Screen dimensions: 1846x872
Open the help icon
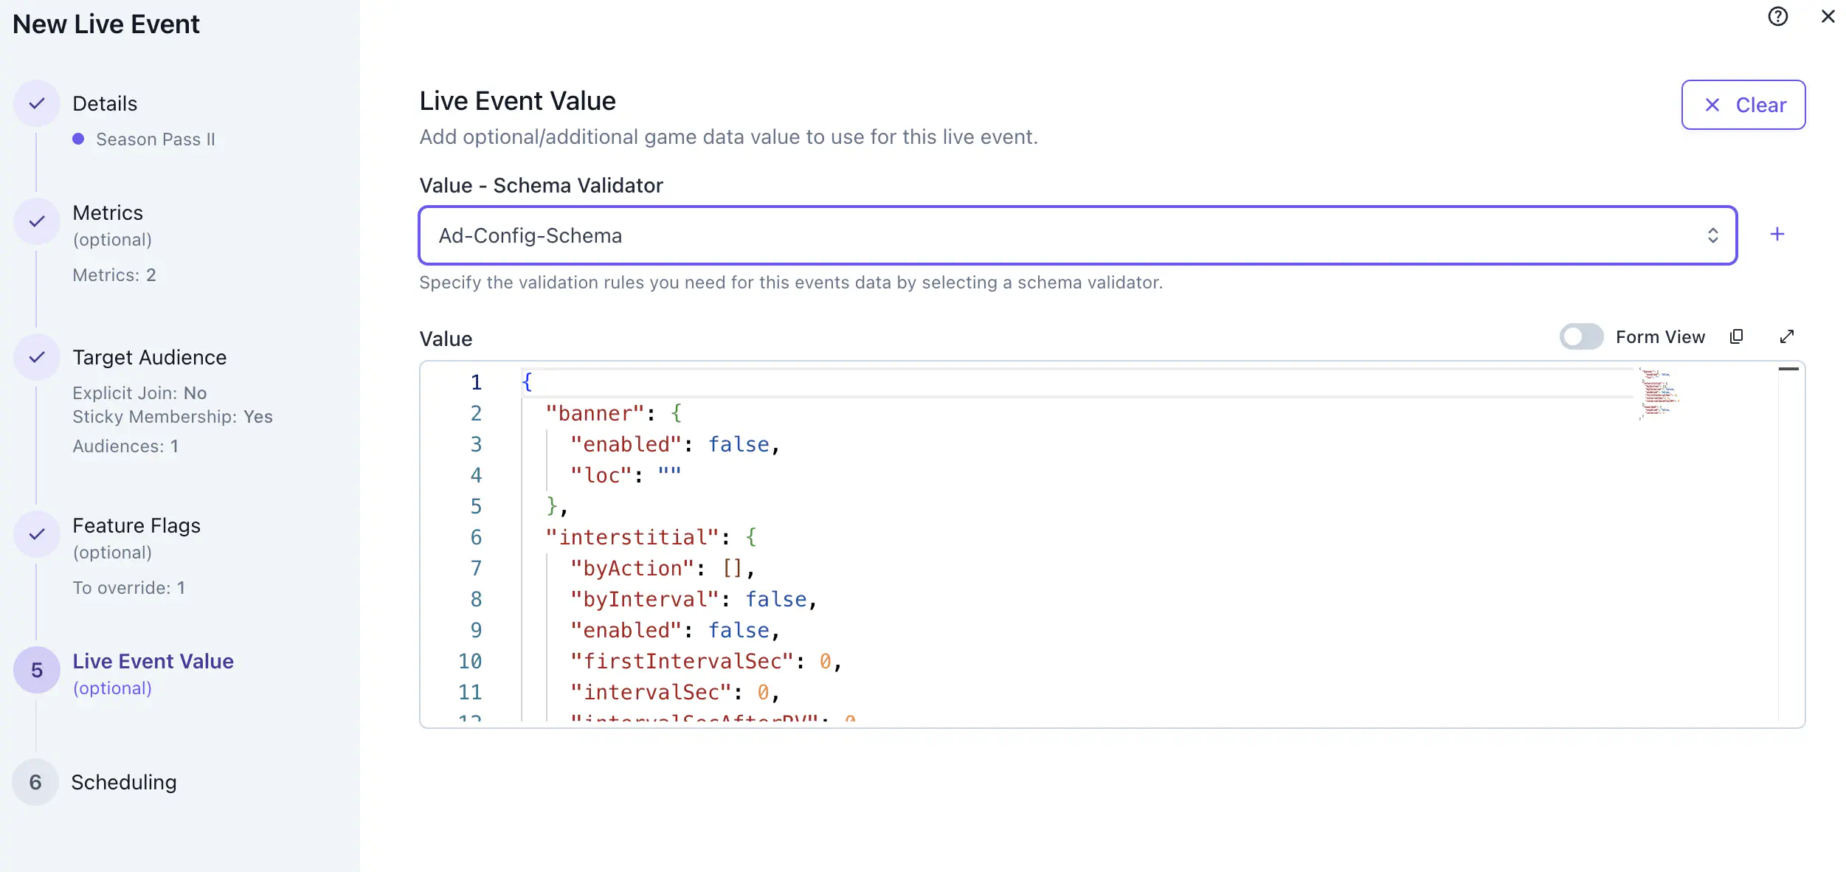pyautogui.click(x=1777, y=16)
